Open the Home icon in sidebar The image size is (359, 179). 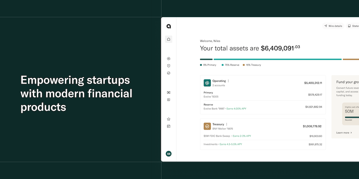click(x=169, y=39)
